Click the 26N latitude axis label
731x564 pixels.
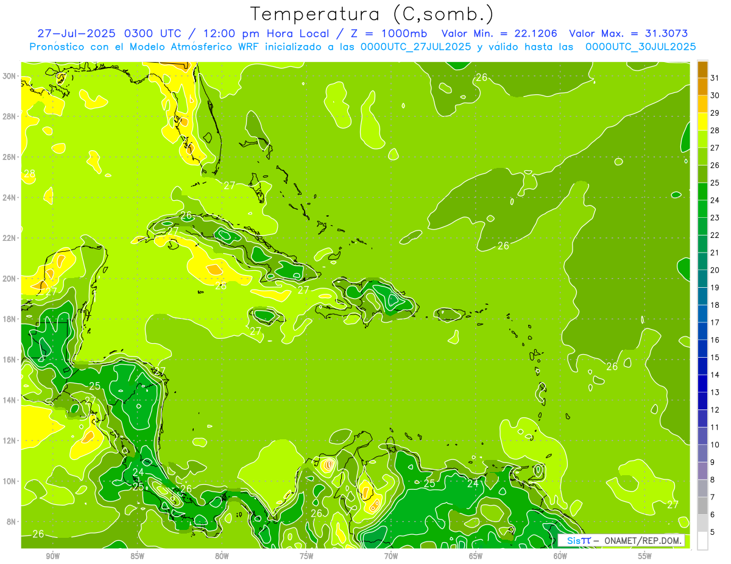point(9,157)
